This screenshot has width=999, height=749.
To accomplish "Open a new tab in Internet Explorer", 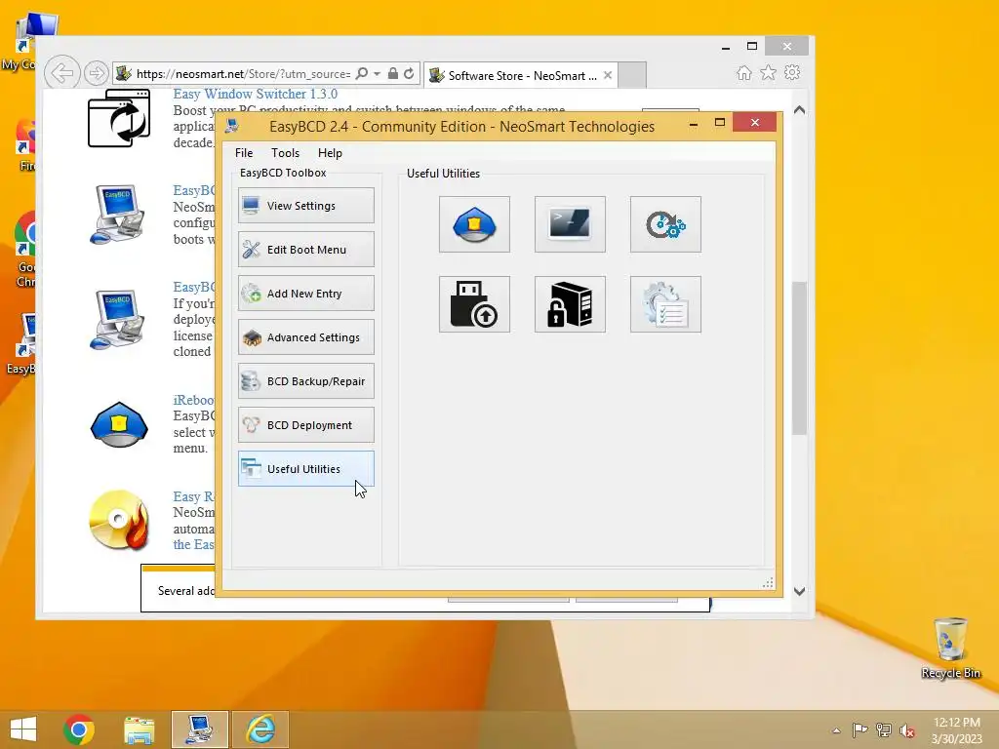I will 632,75.
